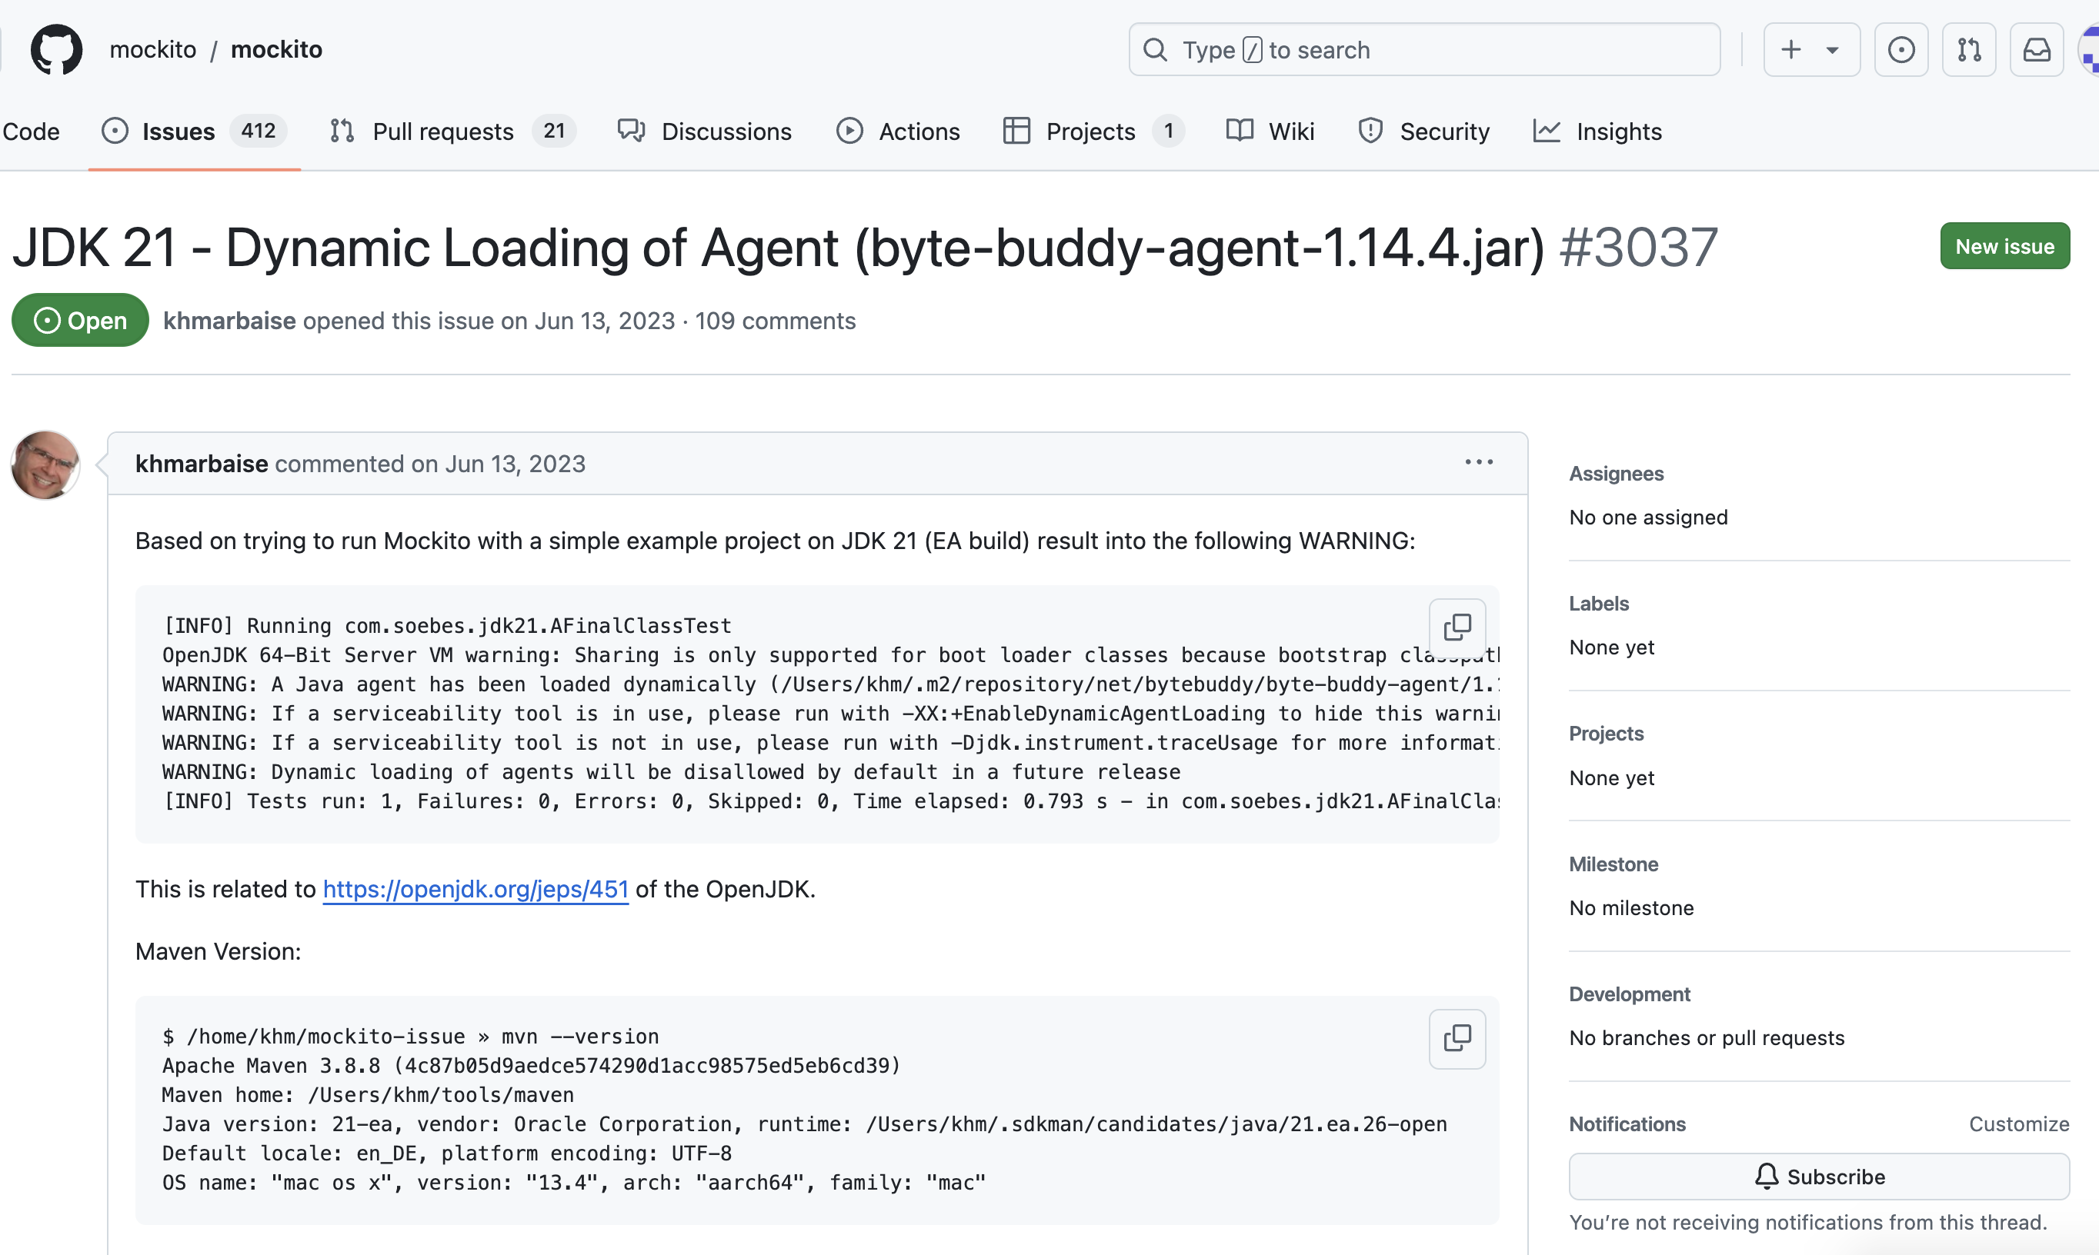This screenshot has width=2099, height=1255.
Task: Open the notifications inbox icon
Action: coord(2037,50)
